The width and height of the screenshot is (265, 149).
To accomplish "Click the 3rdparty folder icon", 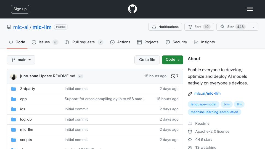I will [14, 89].
